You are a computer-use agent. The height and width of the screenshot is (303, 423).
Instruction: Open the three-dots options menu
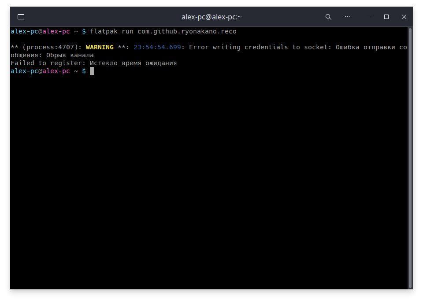(x=348, y=17)
